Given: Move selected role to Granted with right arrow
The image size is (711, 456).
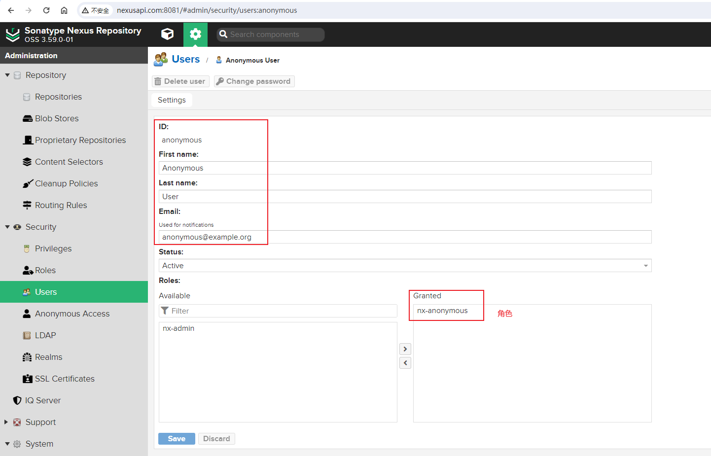Looking at the screenshot, I should pyautogui.click(x=405, y=349).
